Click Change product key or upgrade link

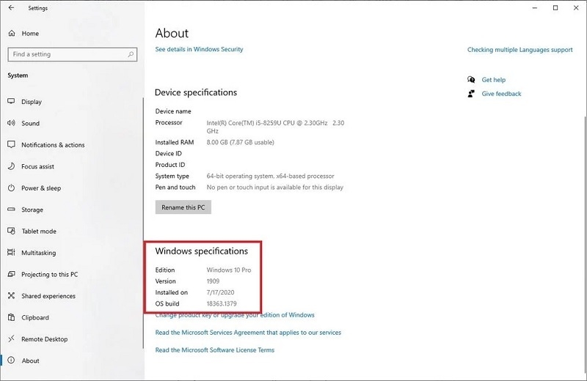click(235, 315)
